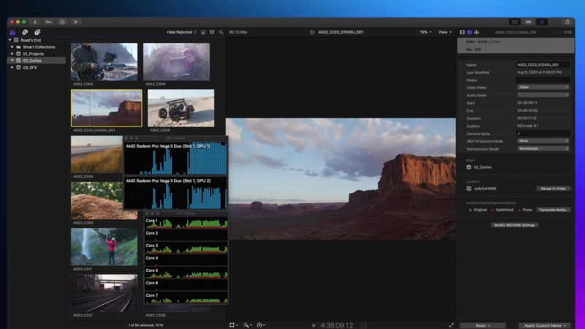Click the Notes input field
The height and width of the screenshot is (329, 585).
[543, 80]
